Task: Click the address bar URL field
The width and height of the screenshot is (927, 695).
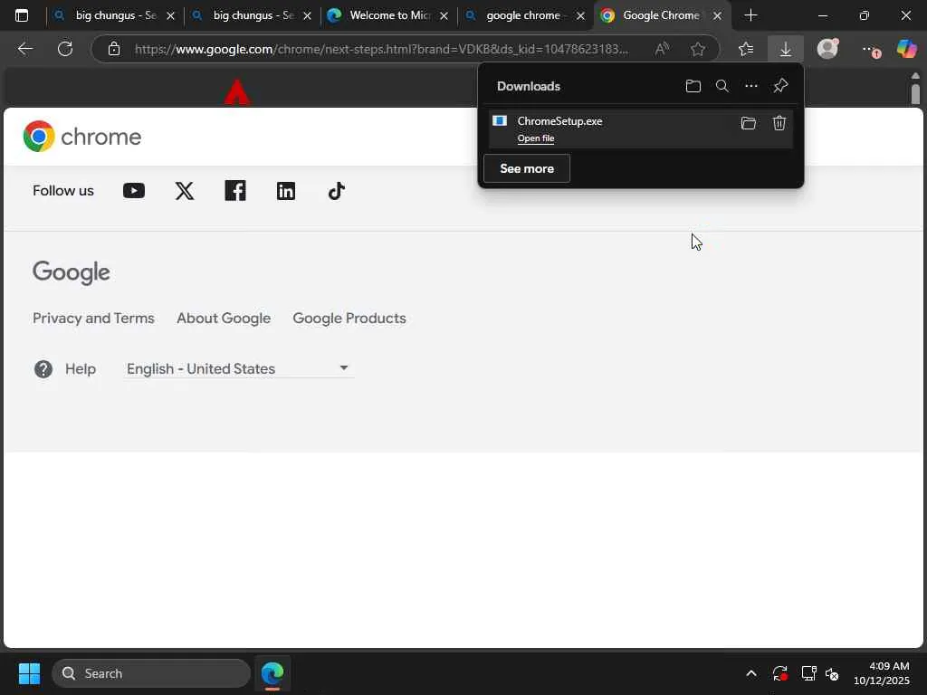Action: click(382, 49)
